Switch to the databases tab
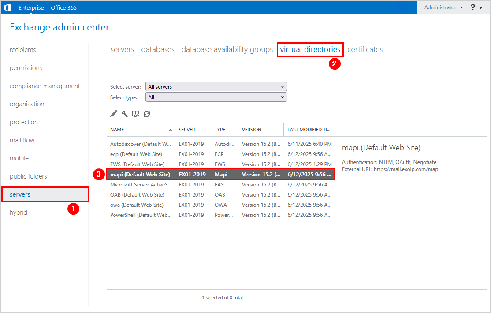 [158, 49]
